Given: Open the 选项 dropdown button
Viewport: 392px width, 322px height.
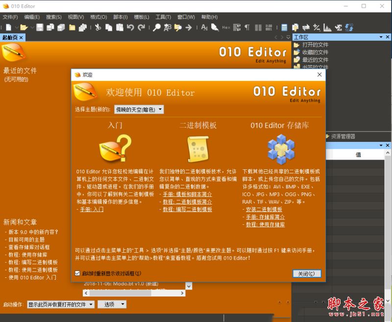Looking at the screenshot, I should tap(112, 304).
